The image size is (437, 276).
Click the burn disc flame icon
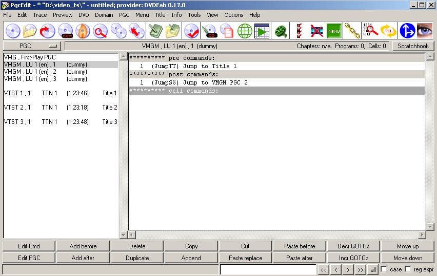pyautogui.click(x=83, y=31)
